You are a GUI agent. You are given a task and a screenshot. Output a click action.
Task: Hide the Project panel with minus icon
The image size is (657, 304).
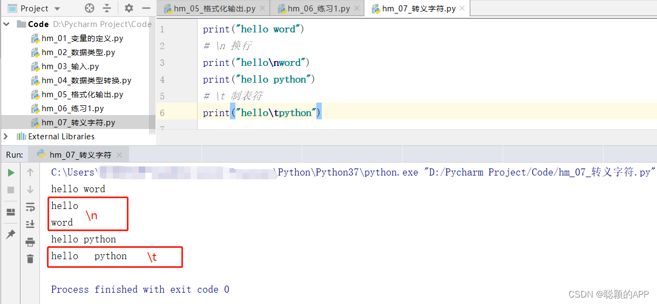coord(146,8)
